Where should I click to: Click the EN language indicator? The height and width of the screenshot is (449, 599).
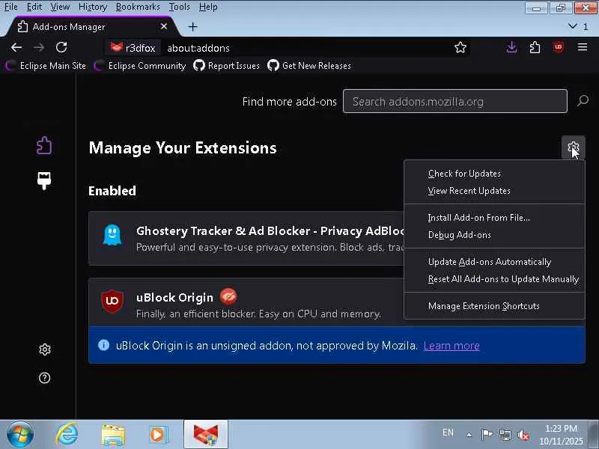point(448,433)
